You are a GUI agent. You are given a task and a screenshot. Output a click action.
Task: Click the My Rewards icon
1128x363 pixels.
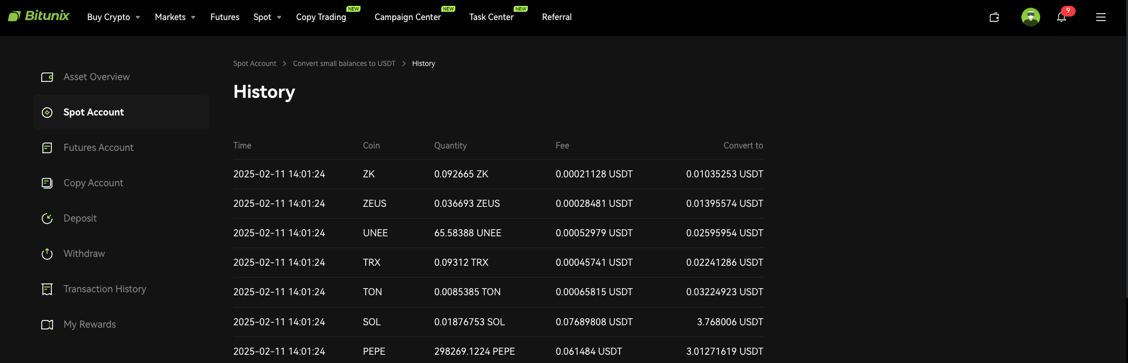click(x=47, y=325)
